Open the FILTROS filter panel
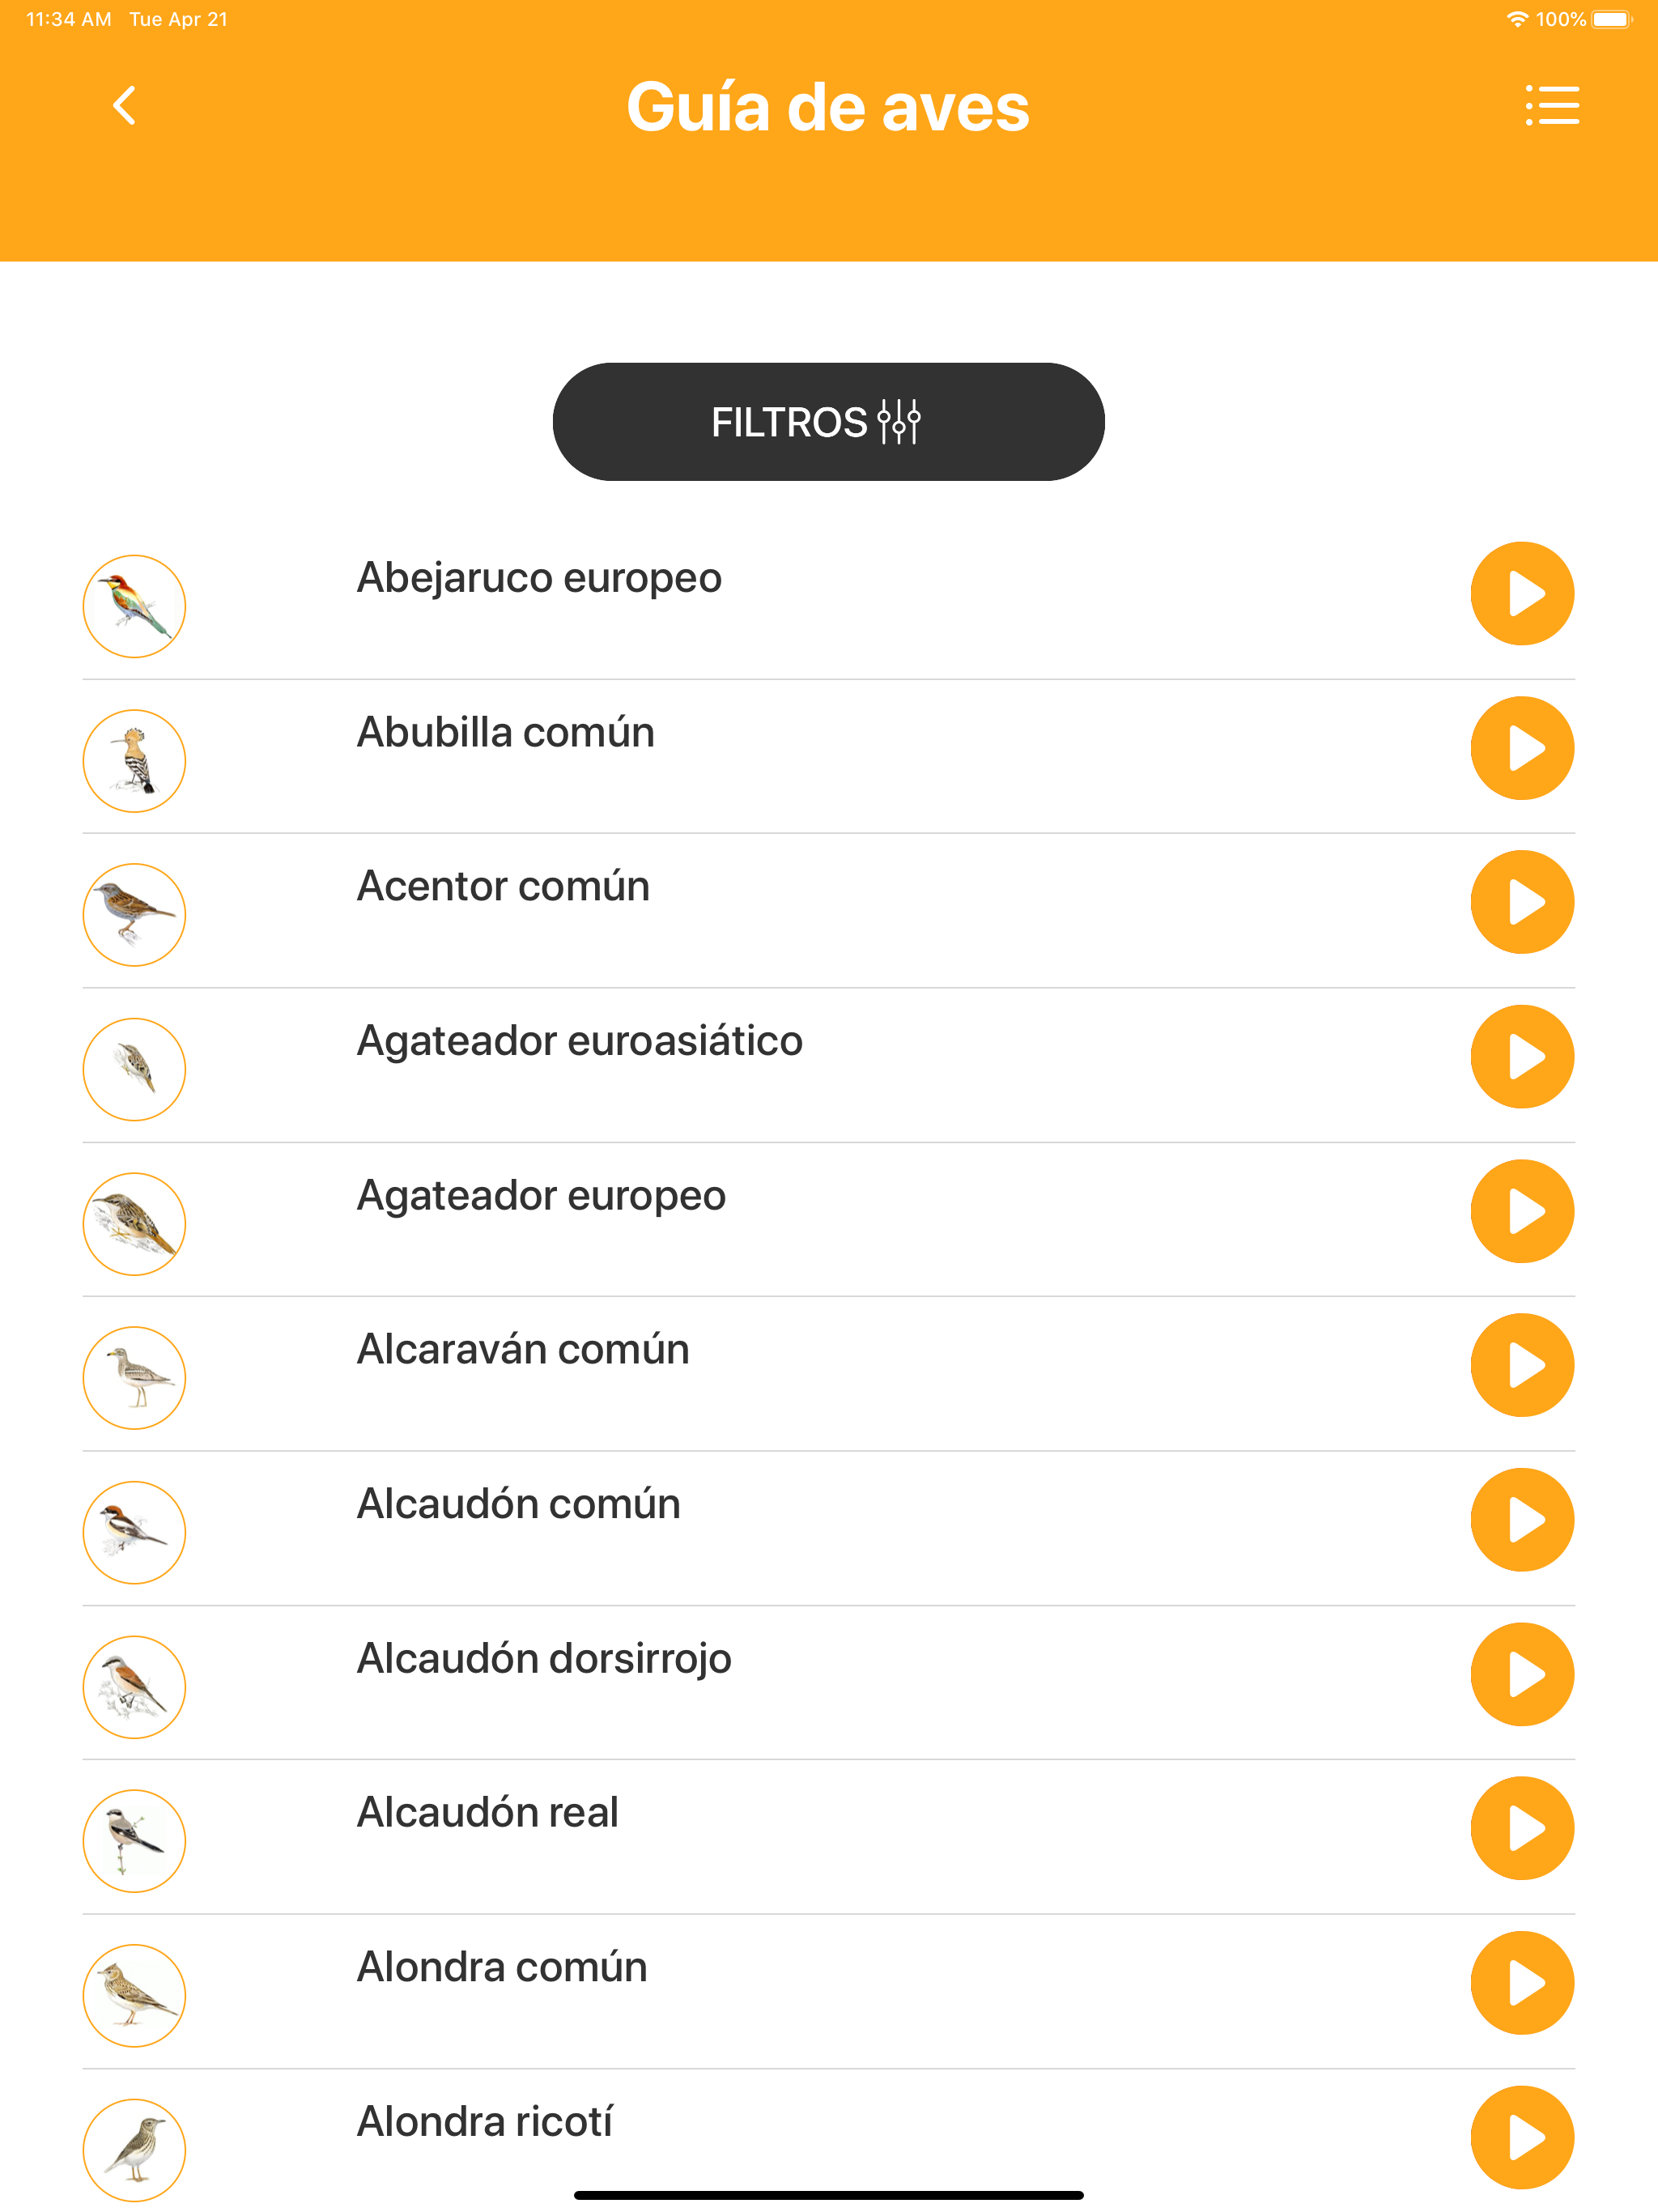Viewport: 1658px width, 2212px height. click(828, 422)
